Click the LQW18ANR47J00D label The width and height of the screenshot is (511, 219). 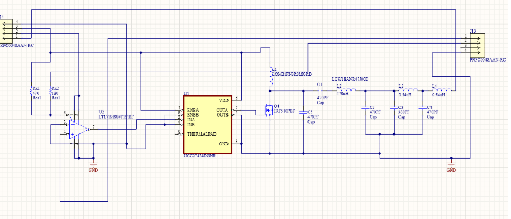pyautogui.click(x=350, y=80)
